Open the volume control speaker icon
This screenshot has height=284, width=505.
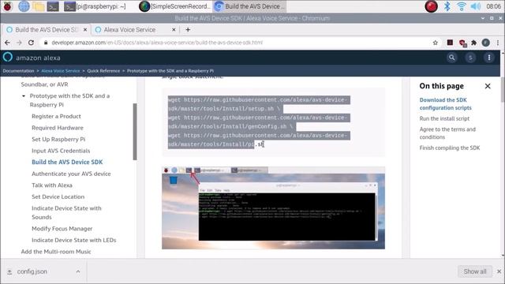pos(475,6)
